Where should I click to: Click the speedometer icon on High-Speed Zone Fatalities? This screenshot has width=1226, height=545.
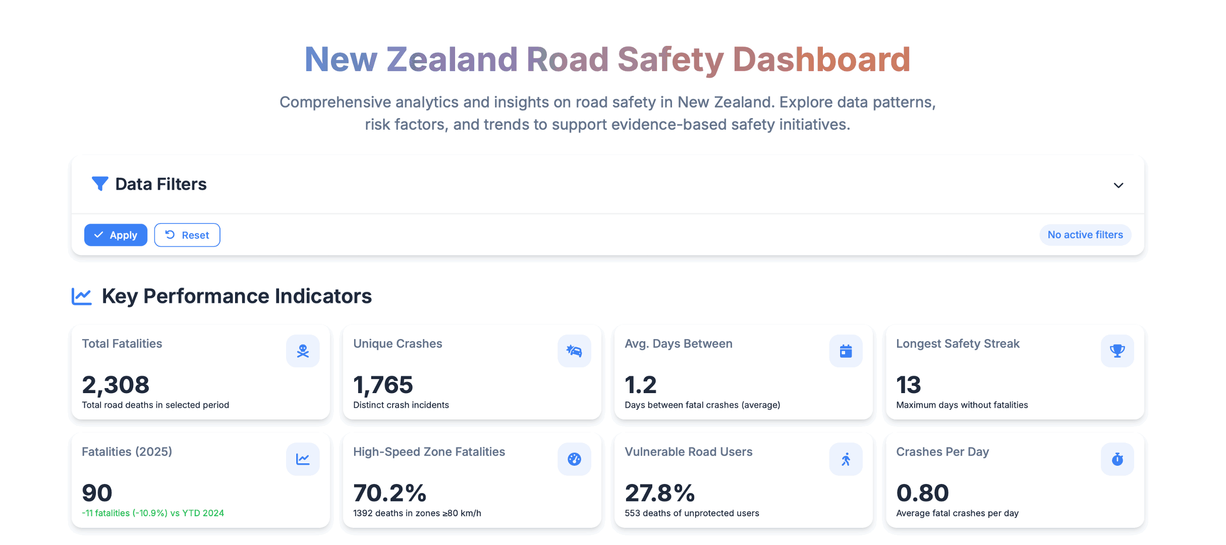[574, 459]
